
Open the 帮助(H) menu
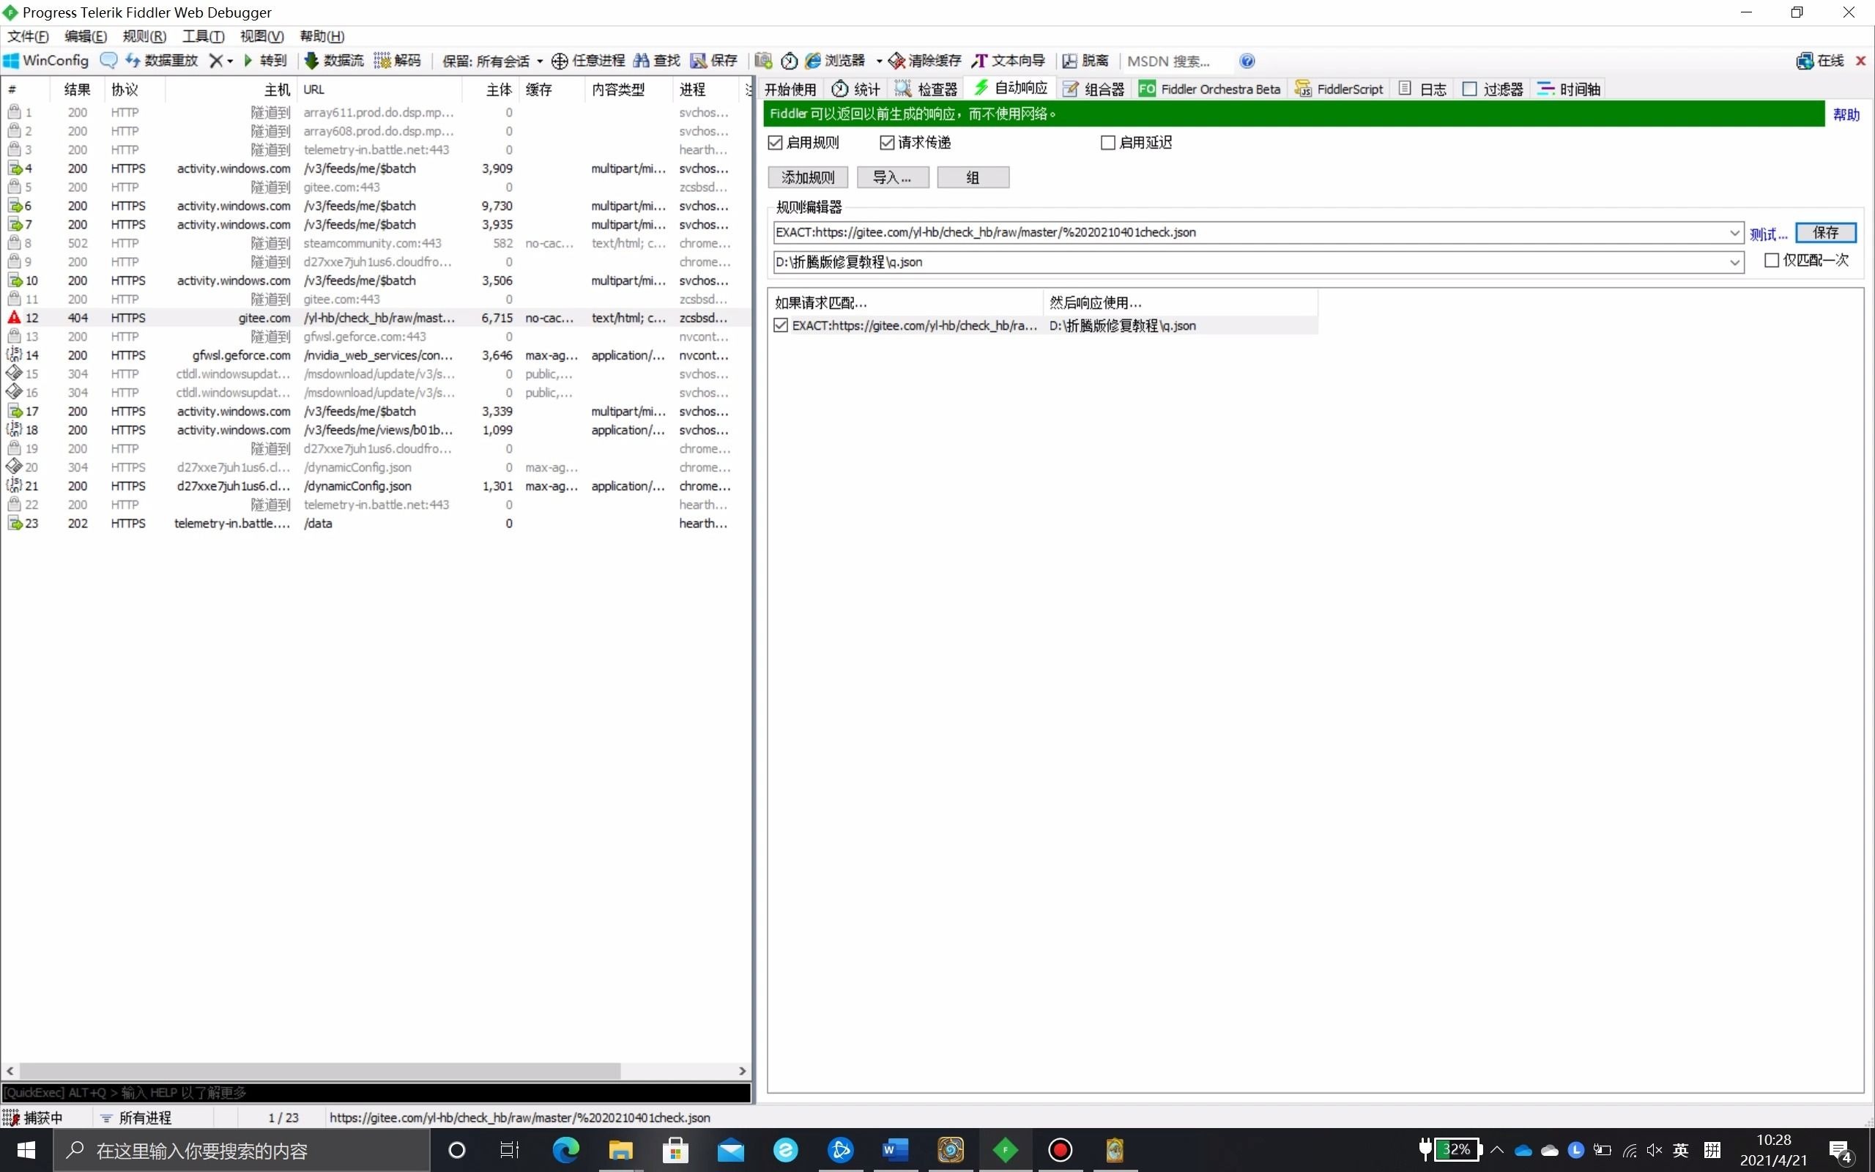[322, 37]
